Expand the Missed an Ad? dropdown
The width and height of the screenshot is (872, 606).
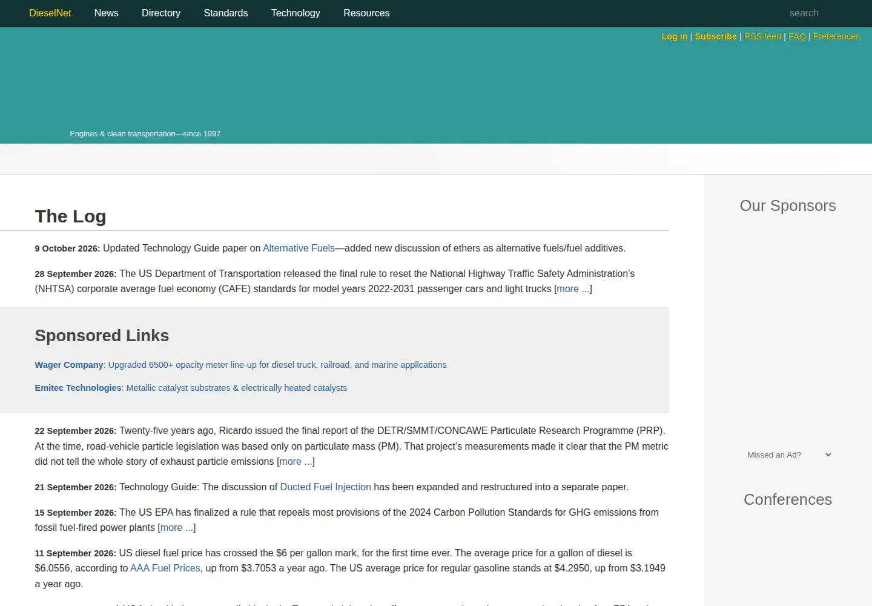click(788, 454)
